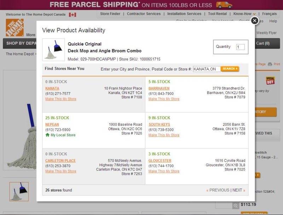
Task: Click the print icon
Action: tap(270, 64)
